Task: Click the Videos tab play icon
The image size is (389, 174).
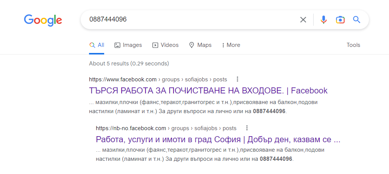Action: [x=155, y=45]
